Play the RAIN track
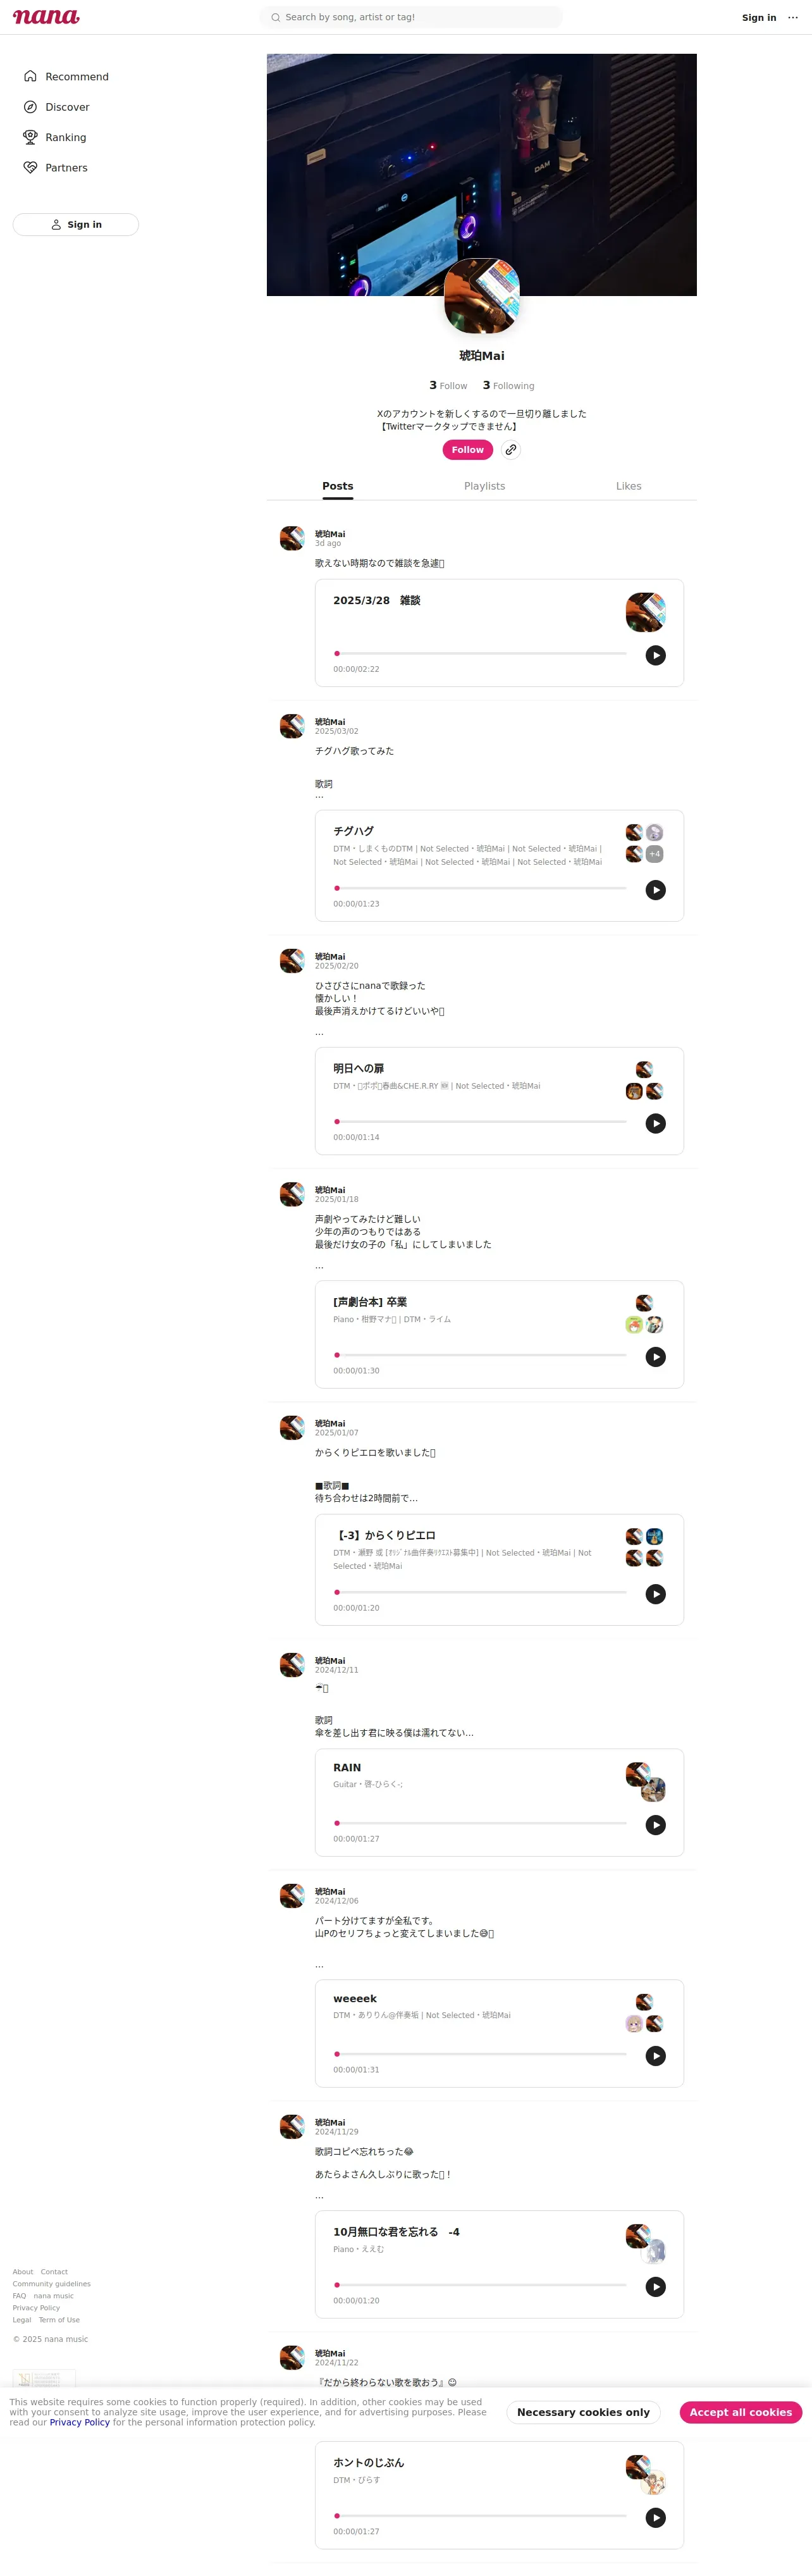The width and height of the screenshot is (812, 2576). click(656, 1825)
